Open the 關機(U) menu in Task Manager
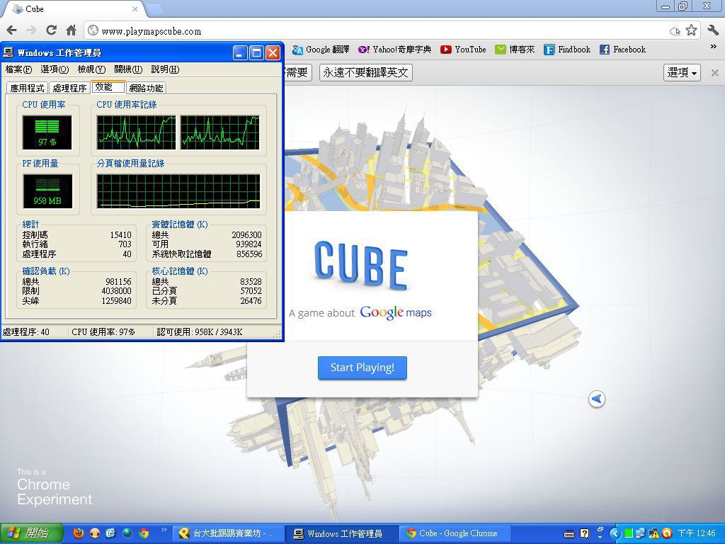Image resolution: width=725 pixels, height=544 pixels. pyautogui.click(x=128, y=69)
